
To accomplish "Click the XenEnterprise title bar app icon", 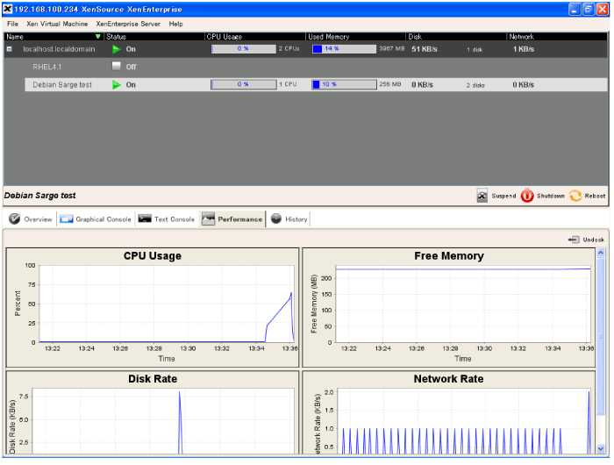I will (x=7, y=9).
